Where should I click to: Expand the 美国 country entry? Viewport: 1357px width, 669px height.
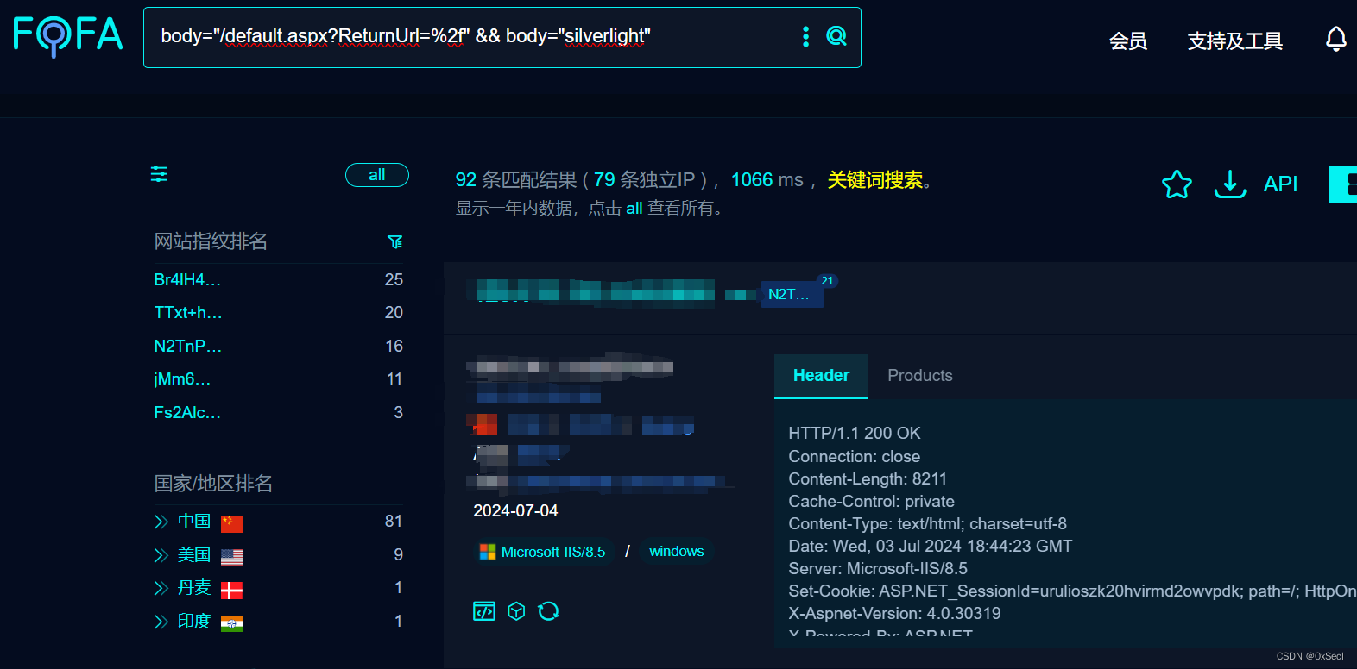(x=161, y=555)
